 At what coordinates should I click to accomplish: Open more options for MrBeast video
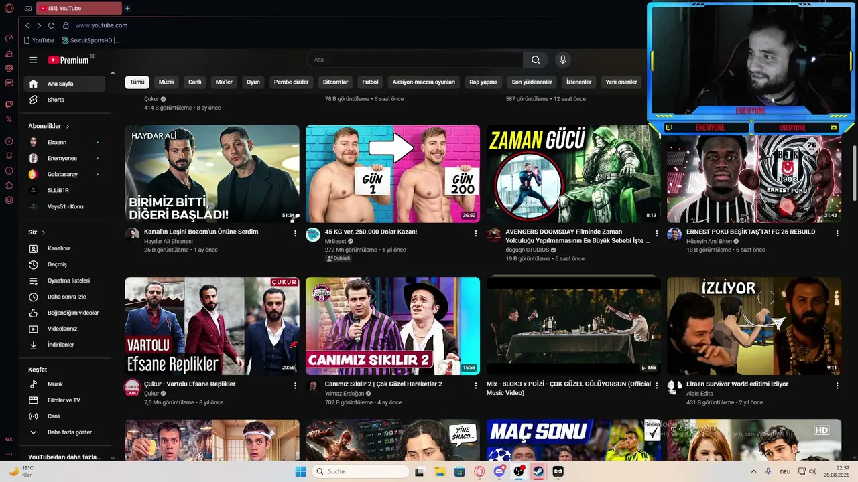[476, 234]
